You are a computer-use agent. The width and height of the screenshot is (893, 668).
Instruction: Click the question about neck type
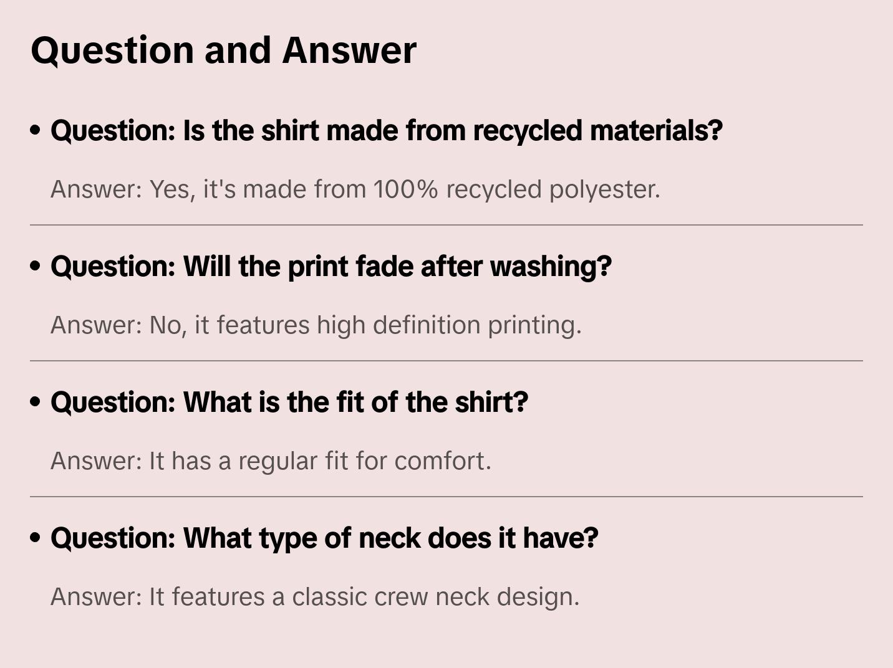324,538
